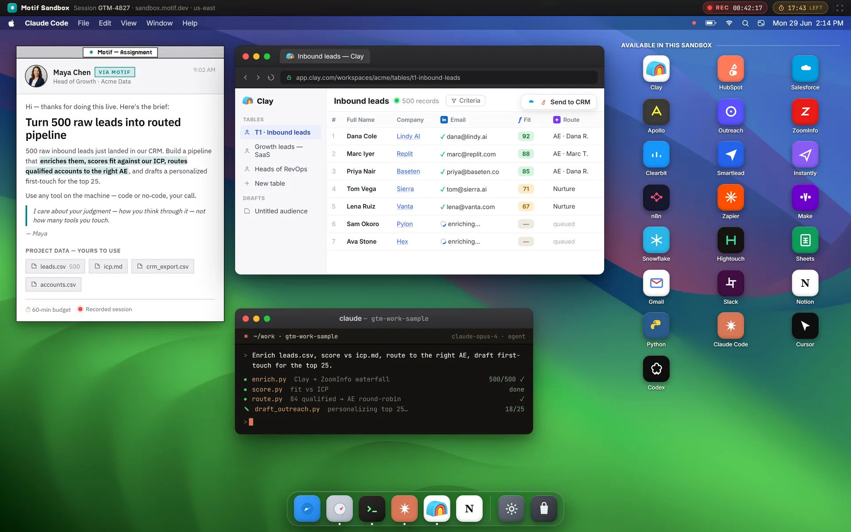Open the Pylon company link

coord(404,224)
